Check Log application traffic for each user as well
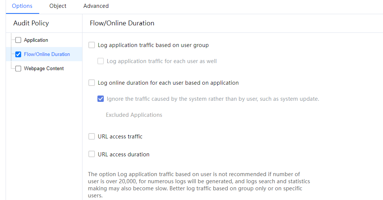Screen dimensions: 383x200 coord(101,61)
